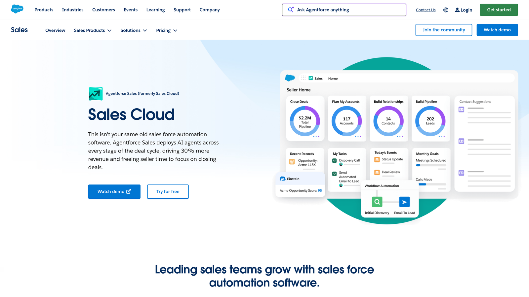Screen dimensions: 529x297
Task: Click the Email To Lead arrow icon
Action: (x=404, y=202)
